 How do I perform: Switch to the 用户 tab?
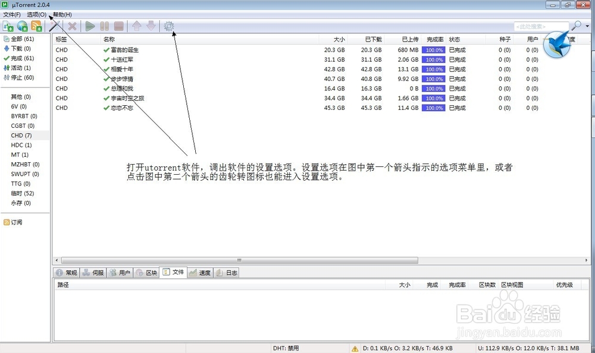(120, 273)
